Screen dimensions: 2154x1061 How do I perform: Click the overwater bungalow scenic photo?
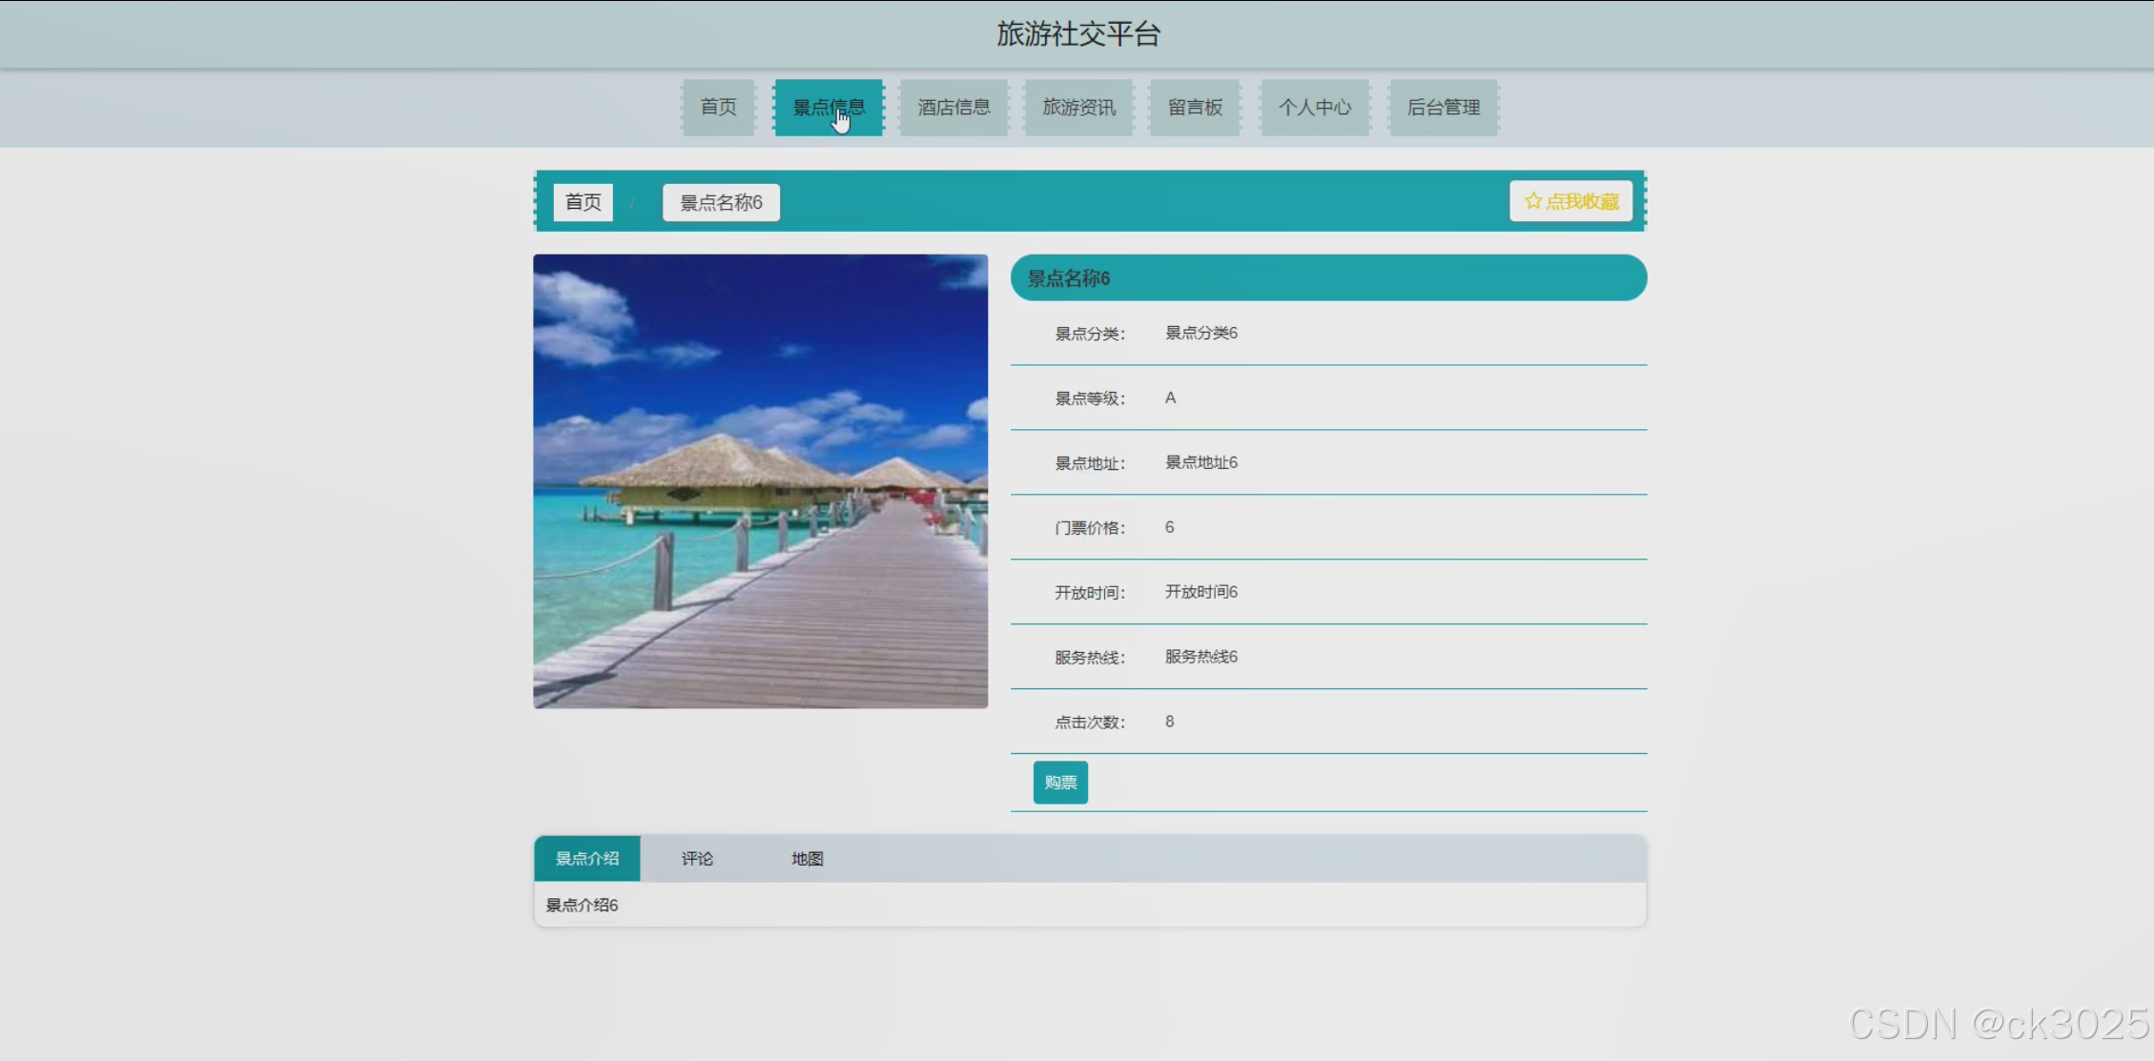pos(760,480)
